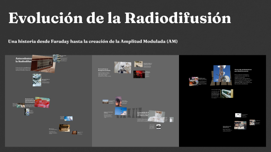Screen dimensions: 271x152
Task: Open the colorful market image in the black panel
Action: tap(194, 81)
